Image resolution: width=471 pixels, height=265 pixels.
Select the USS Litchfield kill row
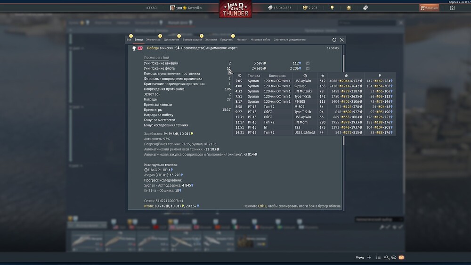tap(314, 132)
